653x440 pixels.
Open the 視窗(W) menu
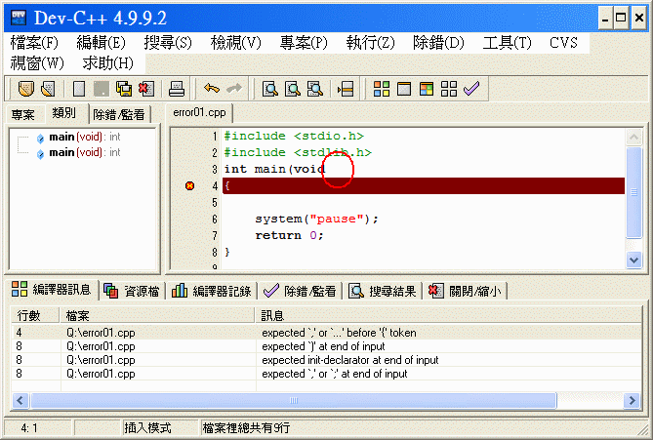click(37, 63)
